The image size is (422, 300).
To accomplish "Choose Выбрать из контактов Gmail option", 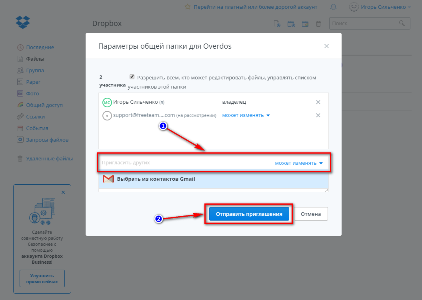I will coord(214,179).
